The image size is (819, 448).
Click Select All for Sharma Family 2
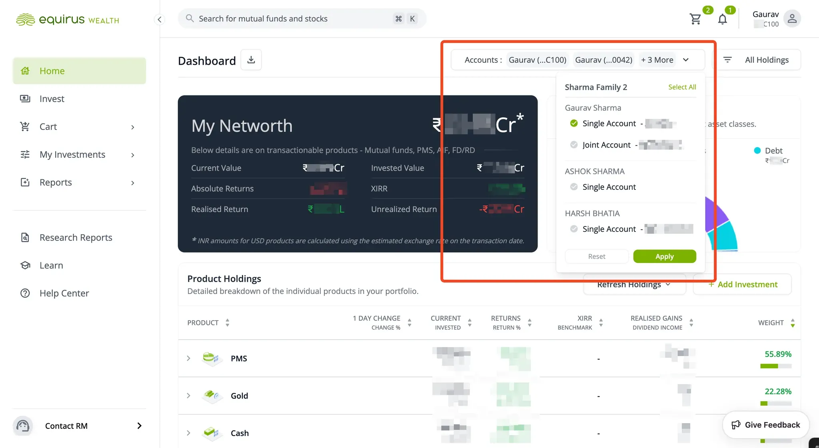point(682,87)
